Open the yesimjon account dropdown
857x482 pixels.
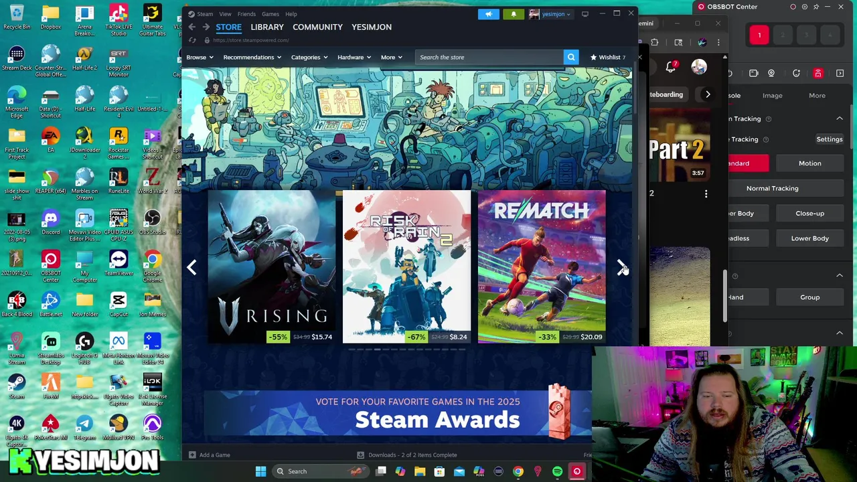click(x=550, y=14)
